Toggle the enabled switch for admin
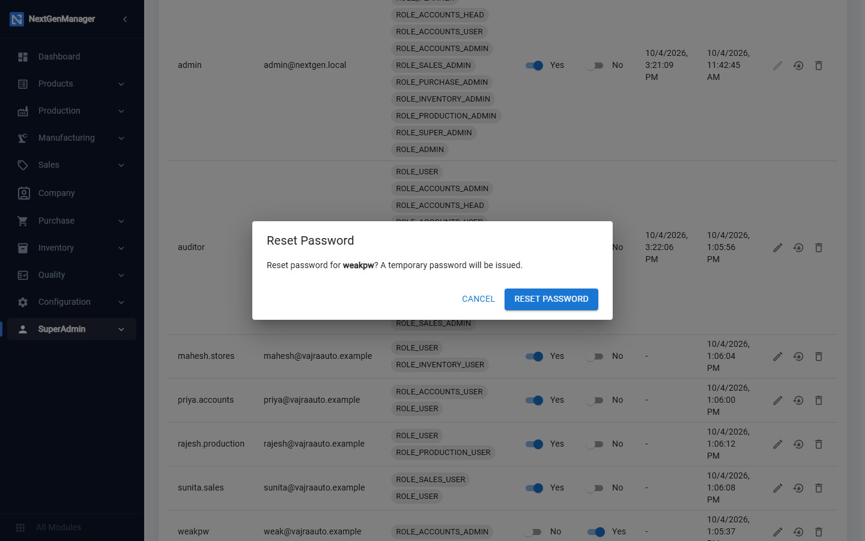The image size is (865, 541). tap(534, 66)
